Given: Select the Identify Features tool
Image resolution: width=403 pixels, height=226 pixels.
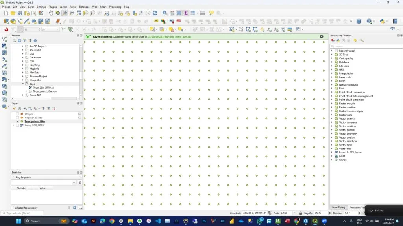Looking at the screenshot, I should [165, 13].
